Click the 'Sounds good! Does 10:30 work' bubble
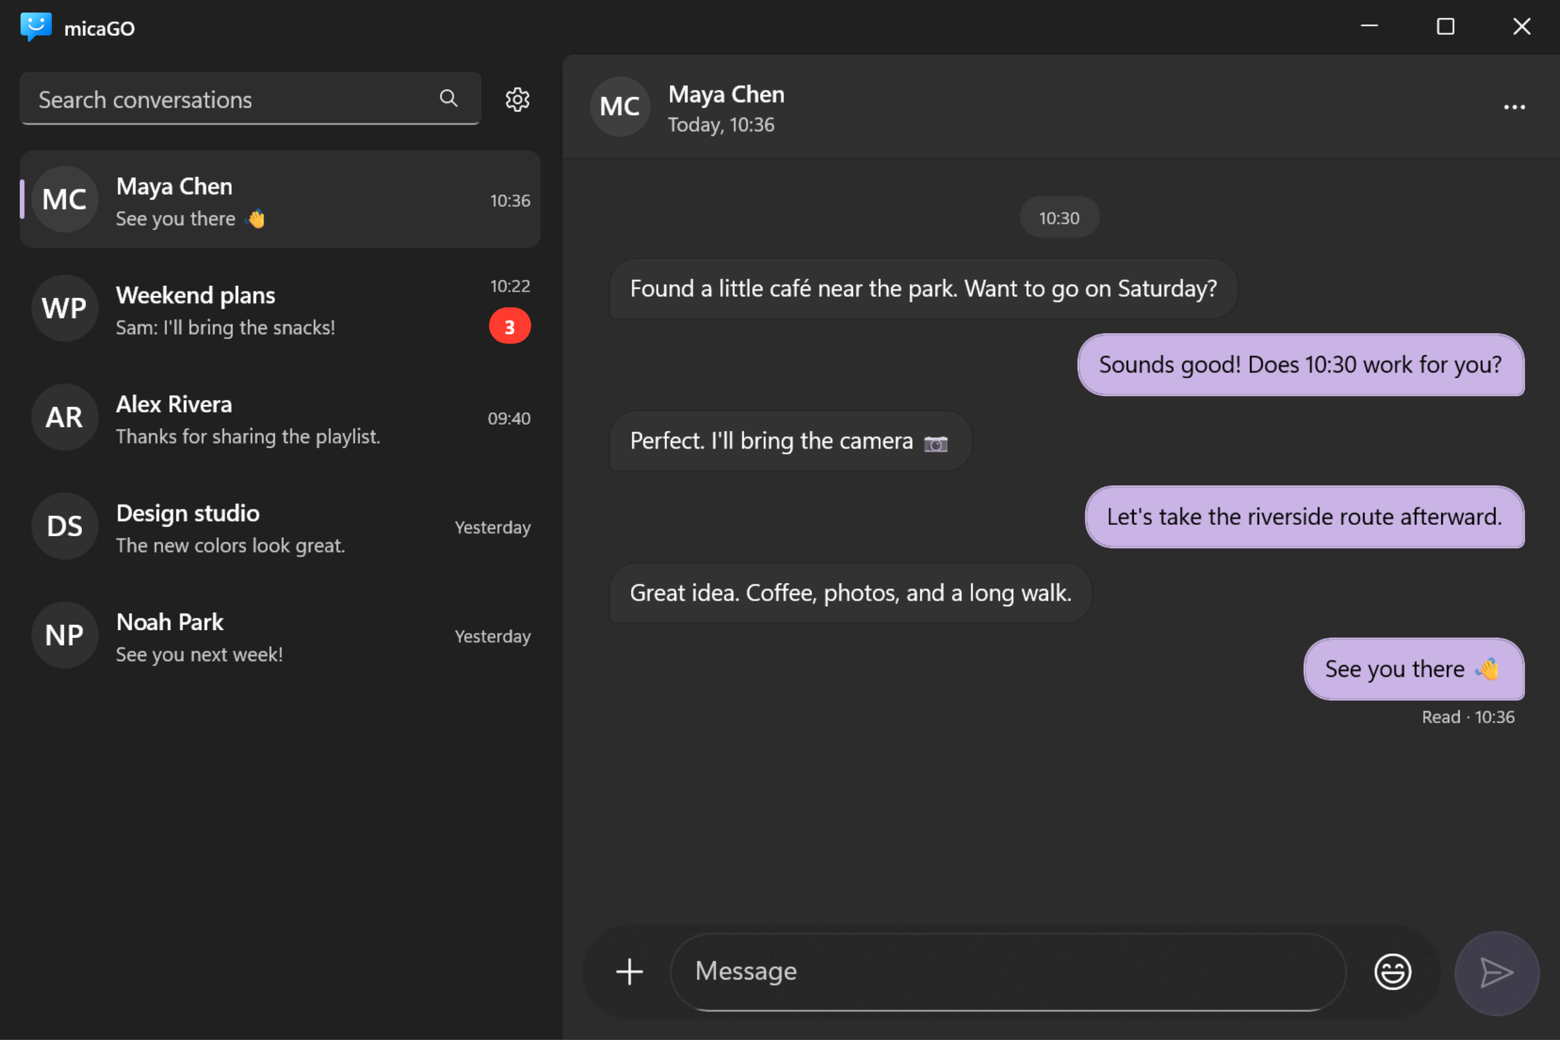 [1301, 365]
